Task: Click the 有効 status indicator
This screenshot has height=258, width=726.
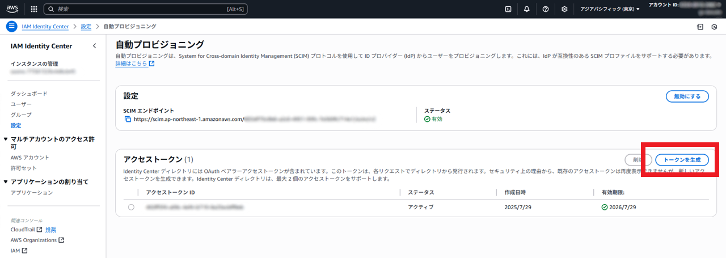Action: (x=433, y=120)
